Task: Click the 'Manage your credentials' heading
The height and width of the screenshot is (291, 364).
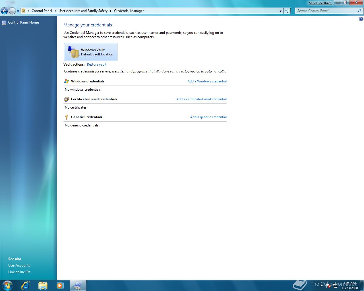Action: 88,25
